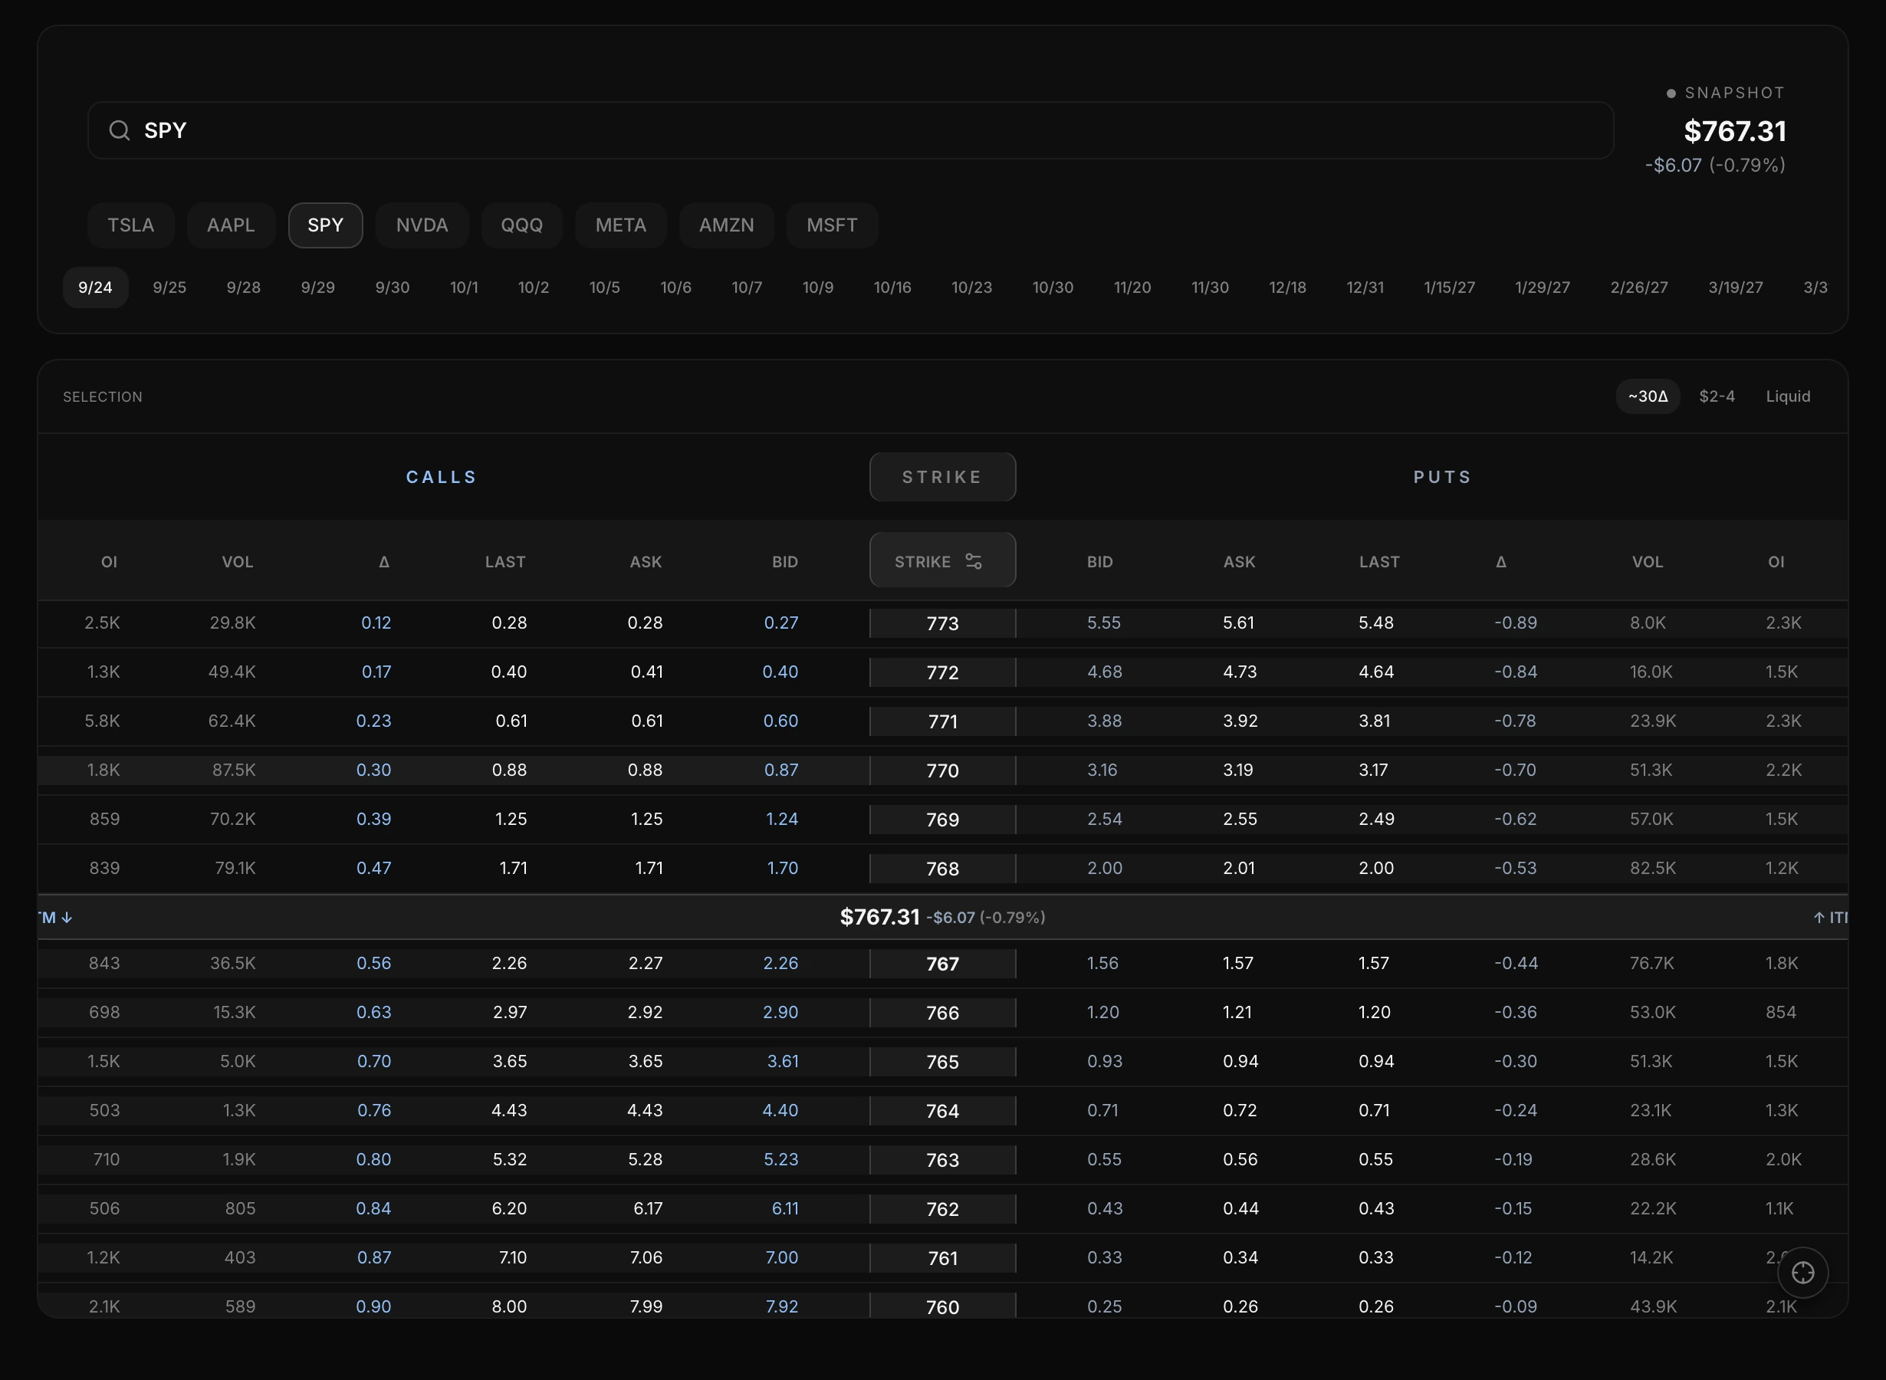This screenshot has width=1886, height=1380.
Task: Click the ITM down-arrow indicator
Action: tap(55, 917)
